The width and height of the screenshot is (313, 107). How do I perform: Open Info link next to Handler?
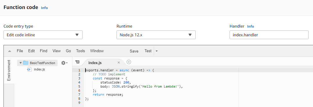point(251,26)
